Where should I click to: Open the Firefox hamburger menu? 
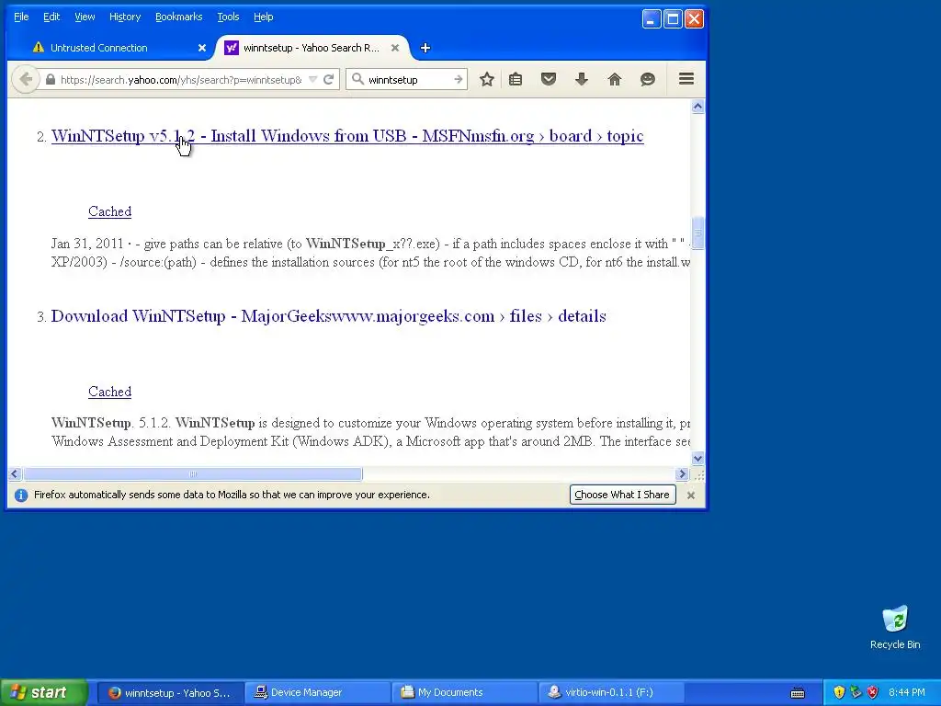(686, 79)
